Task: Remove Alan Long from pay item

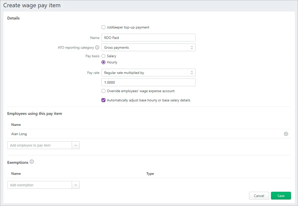Action: click(286, 134)
